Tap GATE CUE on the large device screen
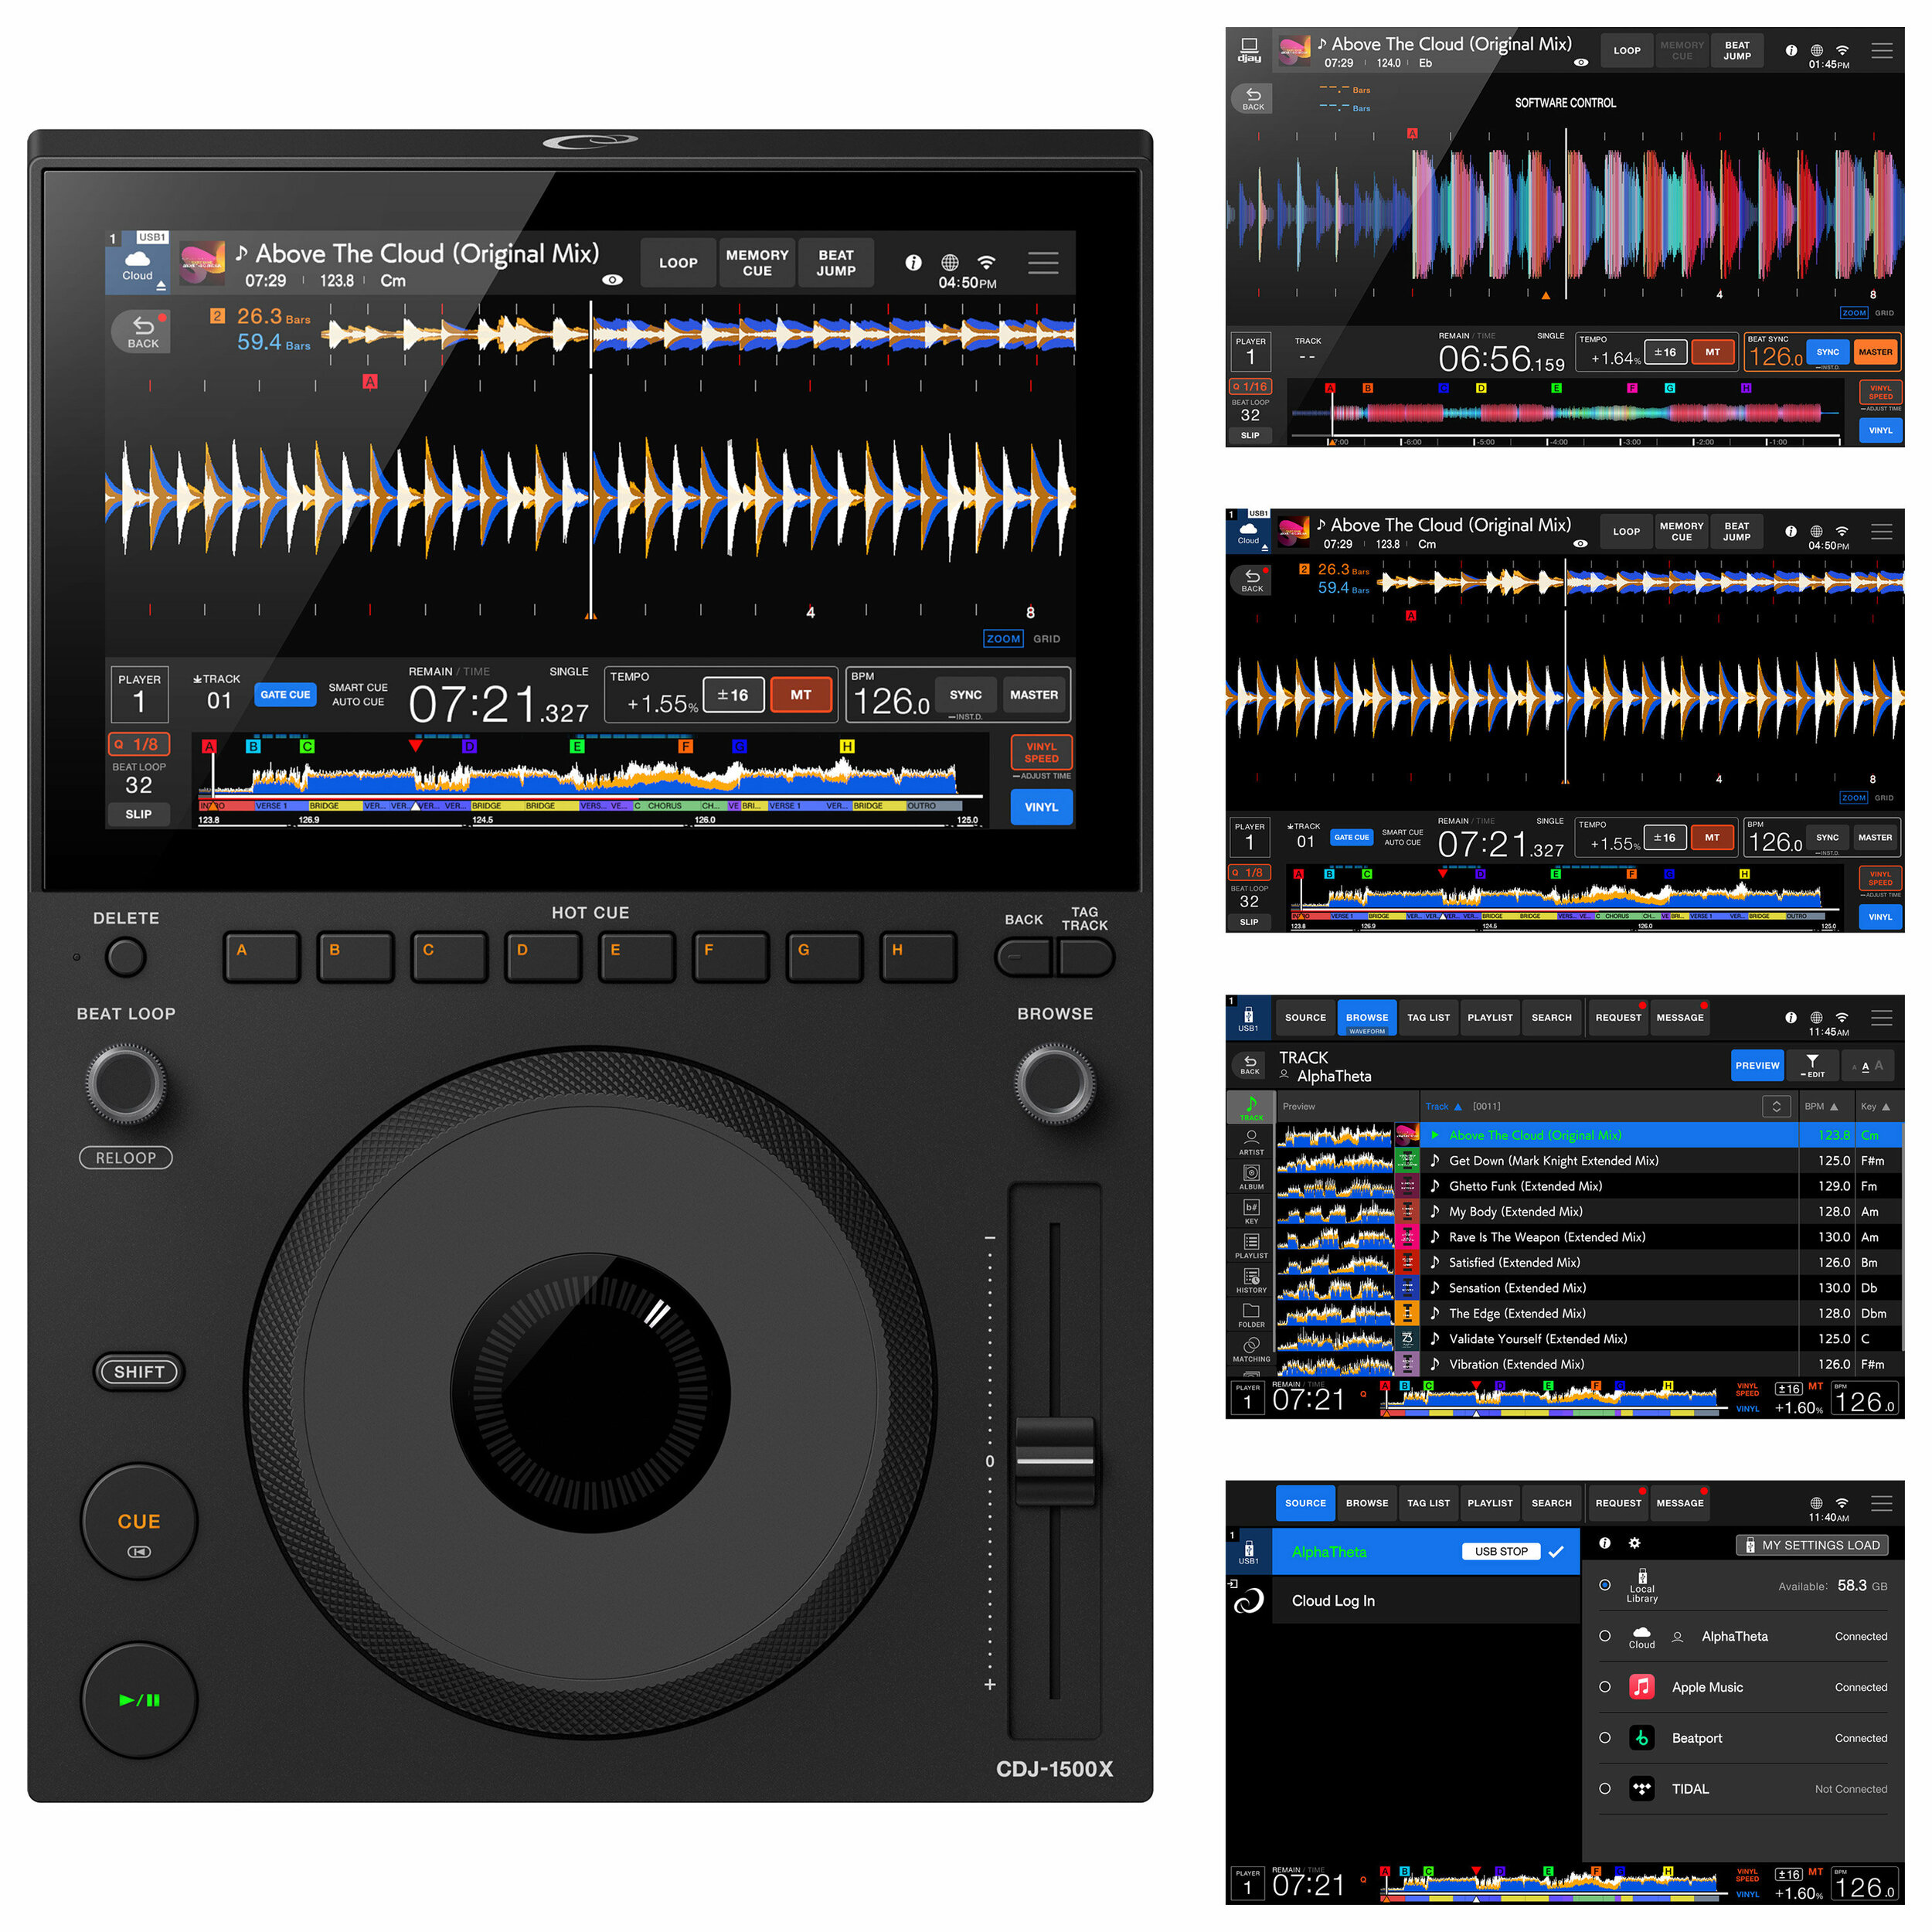Image resolution: width=1932 pixels, height=1932 pixels. coord(285,695)
